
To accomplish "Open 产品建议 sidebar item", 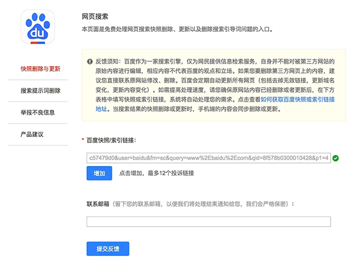I will point(32,134).
